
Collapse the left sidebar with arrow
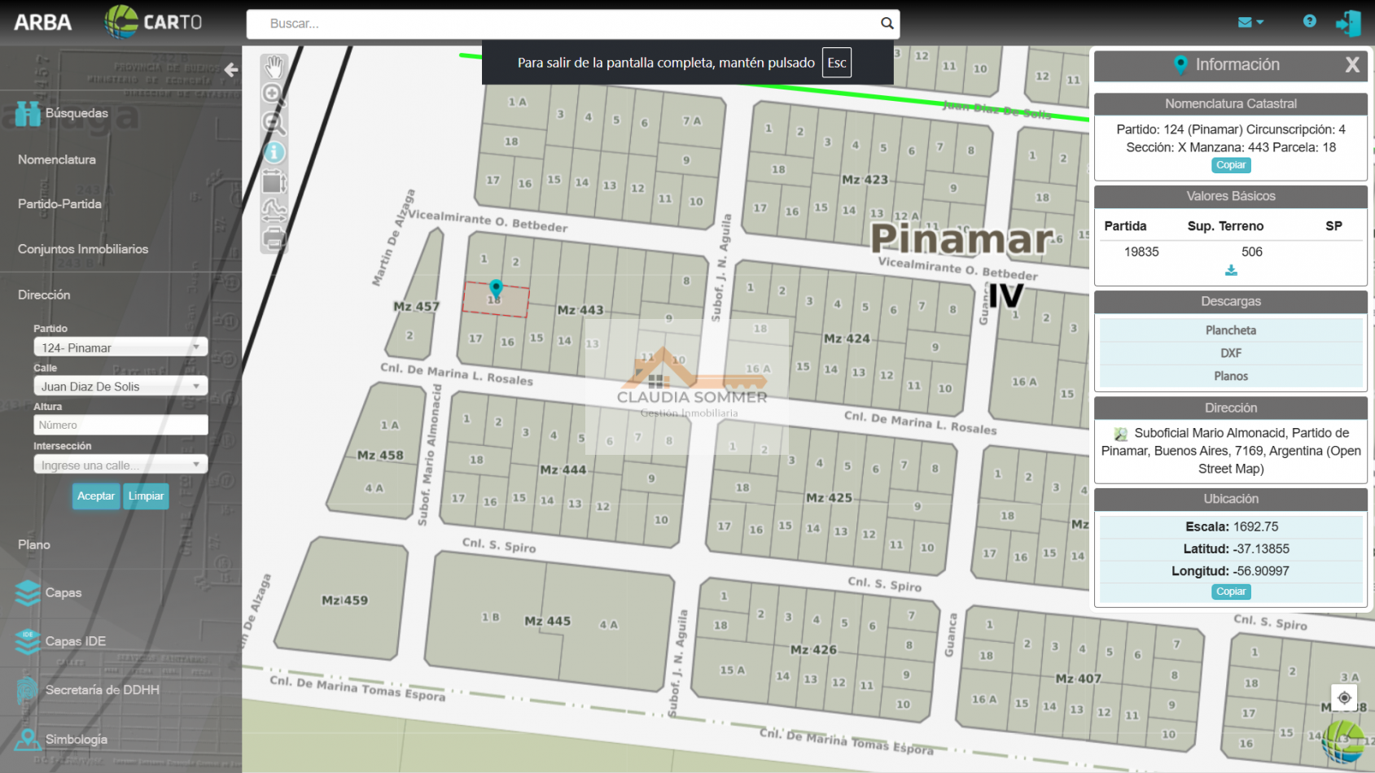click(x=231, y=70)
